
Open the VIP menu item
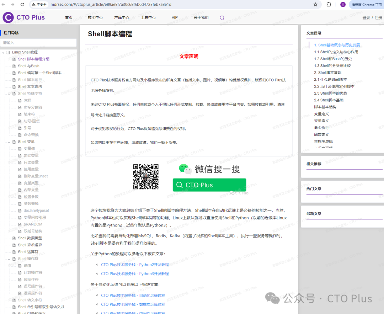click(x=175, y=17)
